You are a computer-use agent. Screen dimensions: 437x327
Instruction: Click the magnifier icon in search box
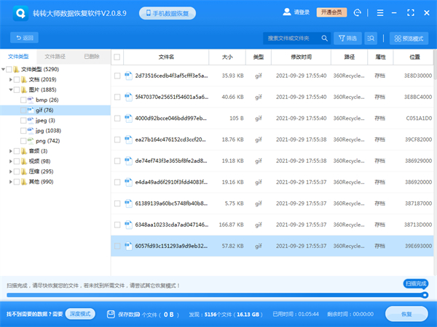(x=323, y=38)
